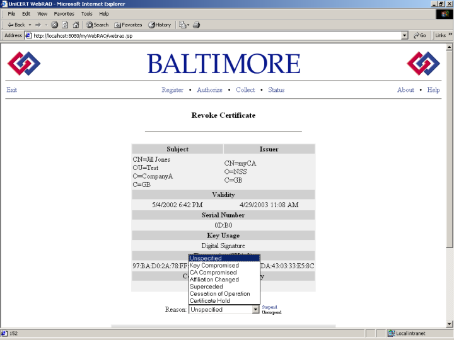
Task: Open the Authorize page link
Action: [x=209, y=90]
